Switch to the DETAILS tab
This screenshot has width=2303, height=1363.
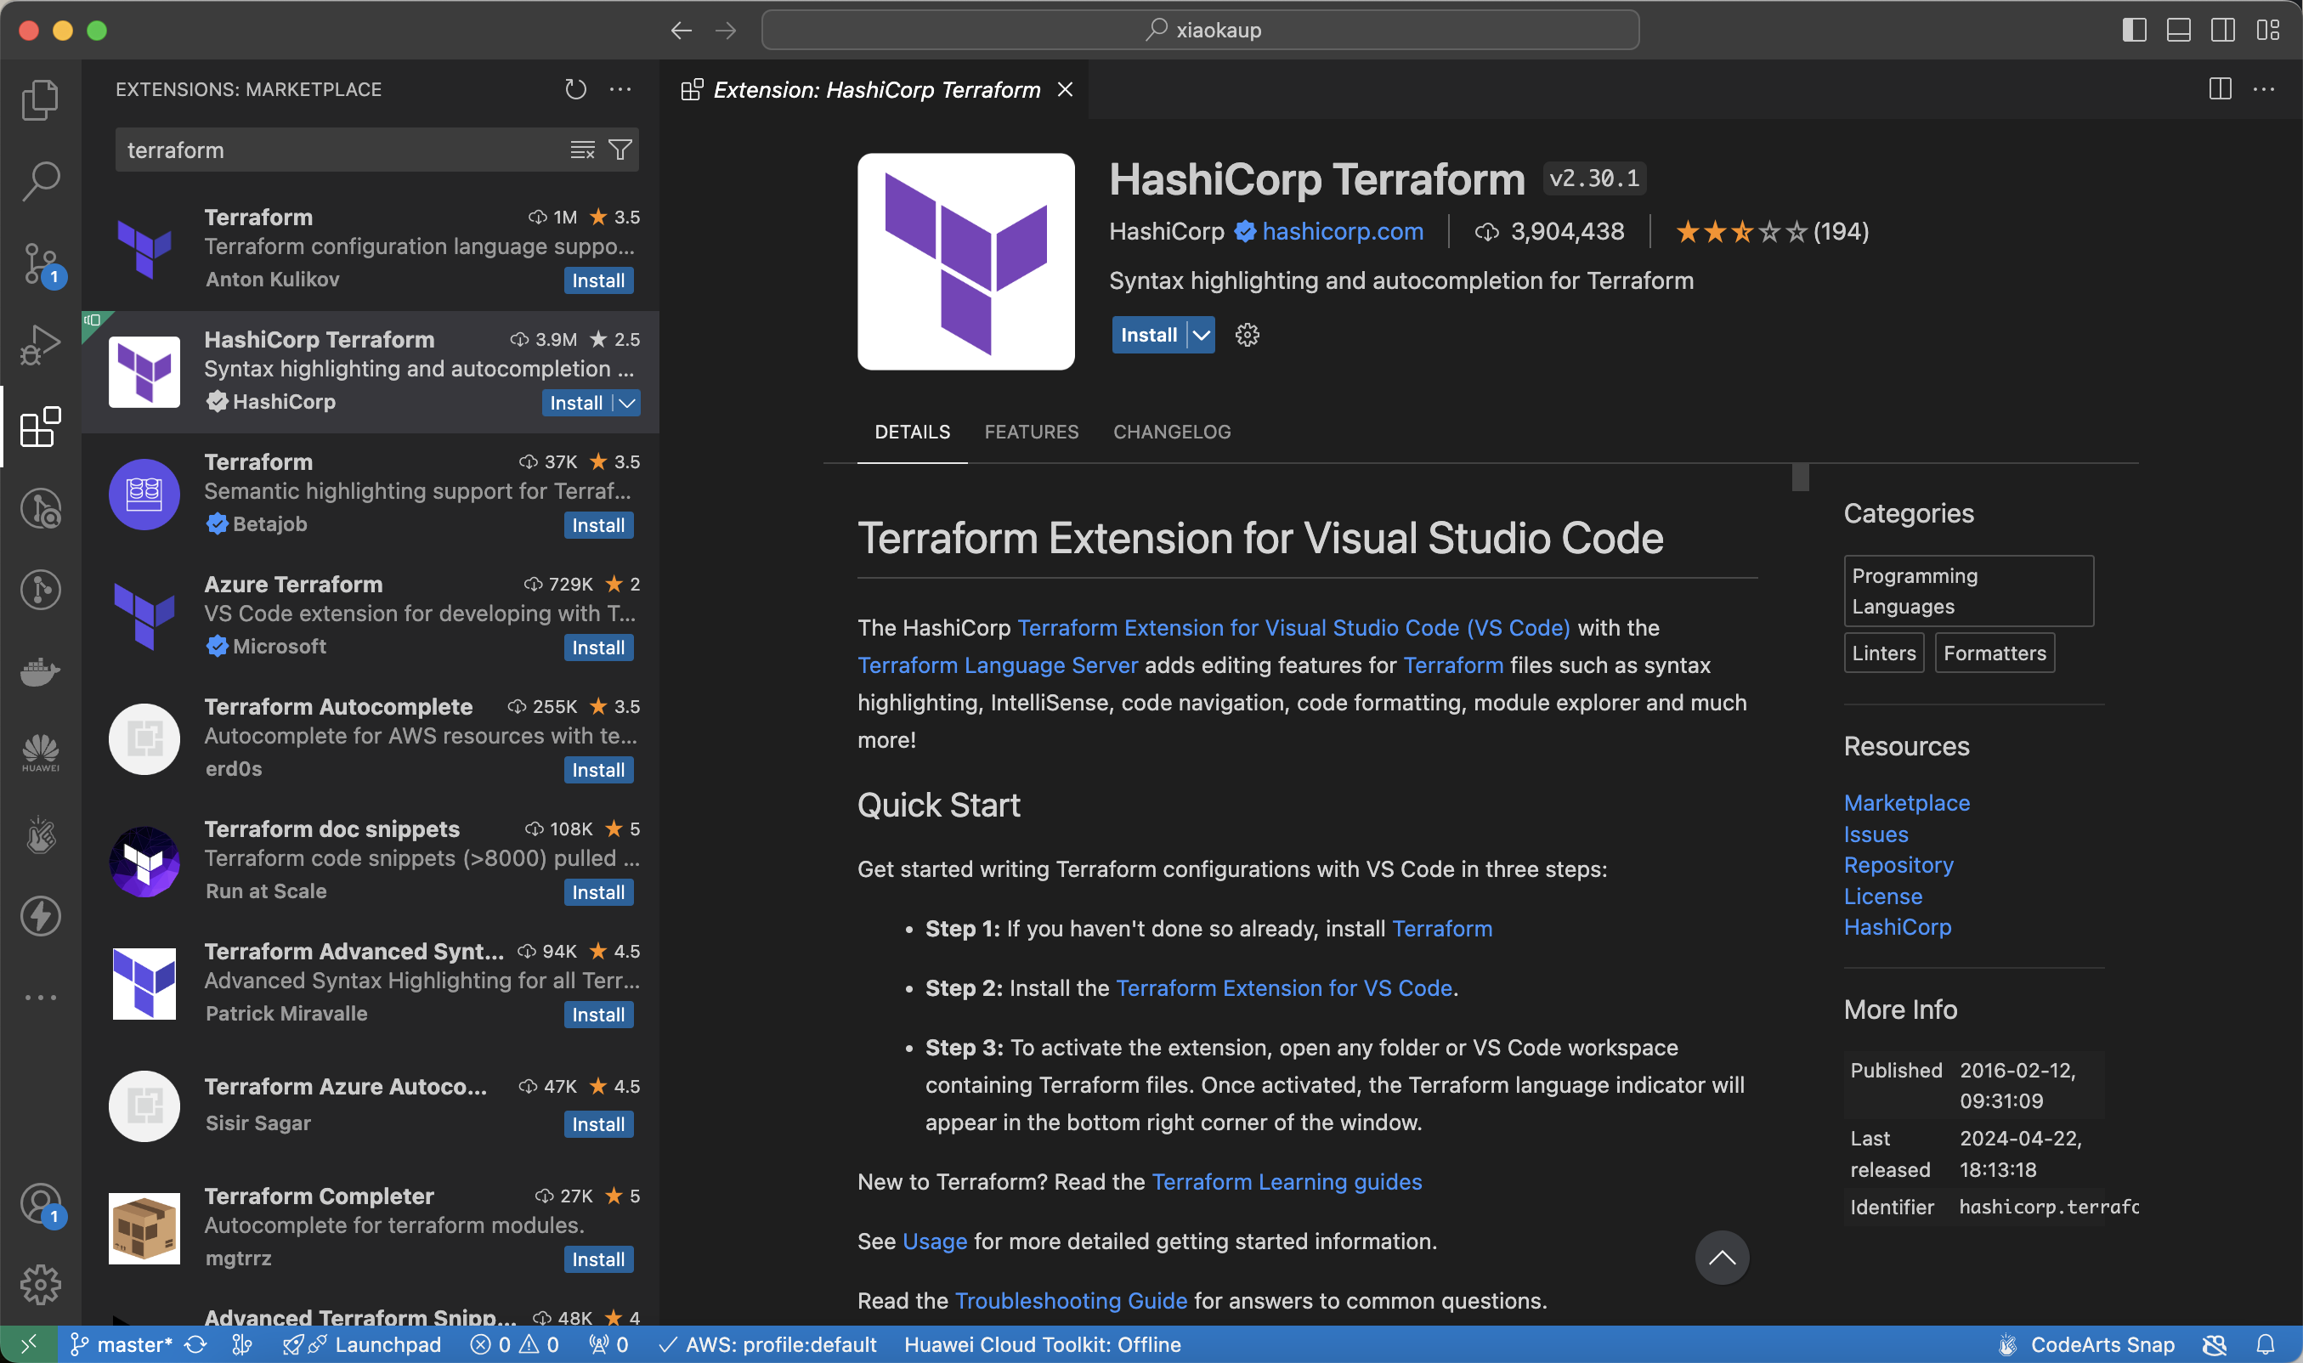click(912, 432)
